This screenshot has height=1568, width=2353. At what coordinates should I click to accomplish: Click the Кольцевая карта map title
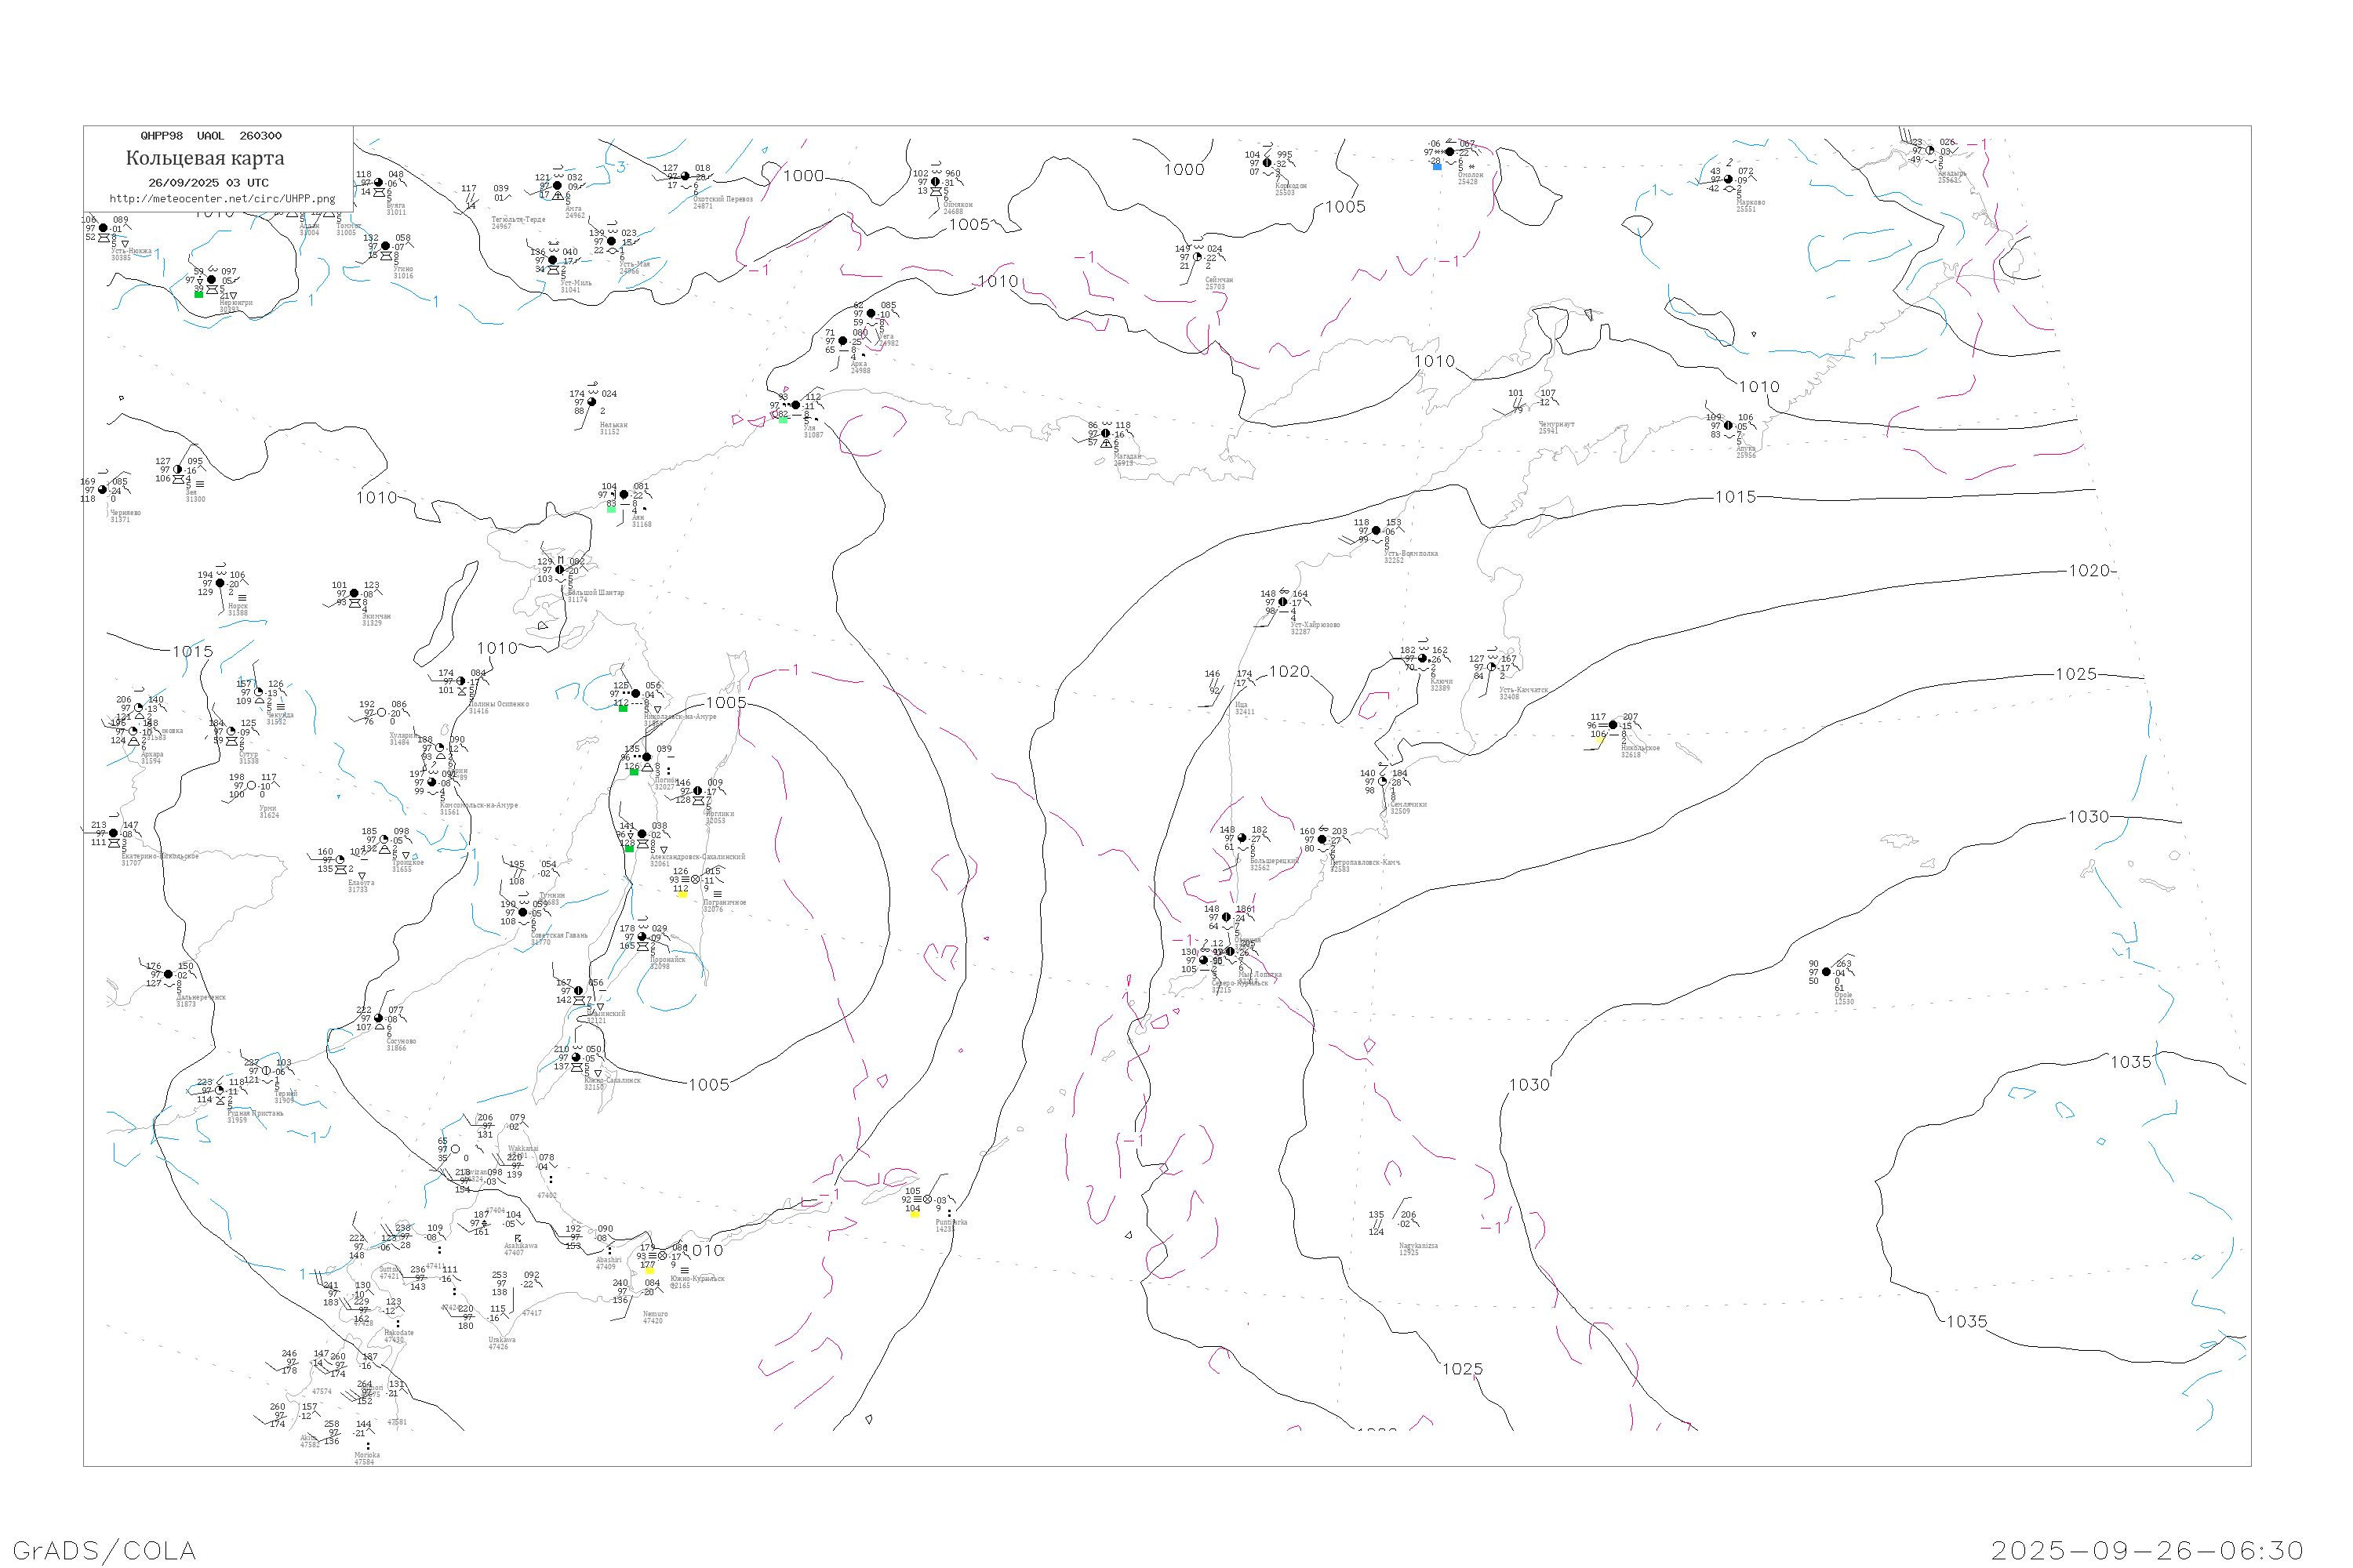click(205, 158)
